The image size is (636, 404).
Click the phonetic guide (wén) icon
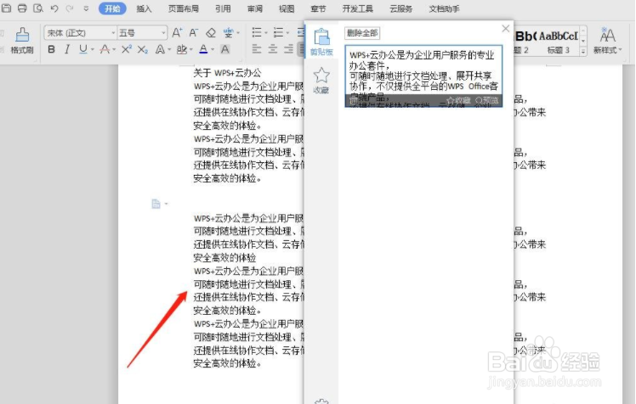pos(229,33)
